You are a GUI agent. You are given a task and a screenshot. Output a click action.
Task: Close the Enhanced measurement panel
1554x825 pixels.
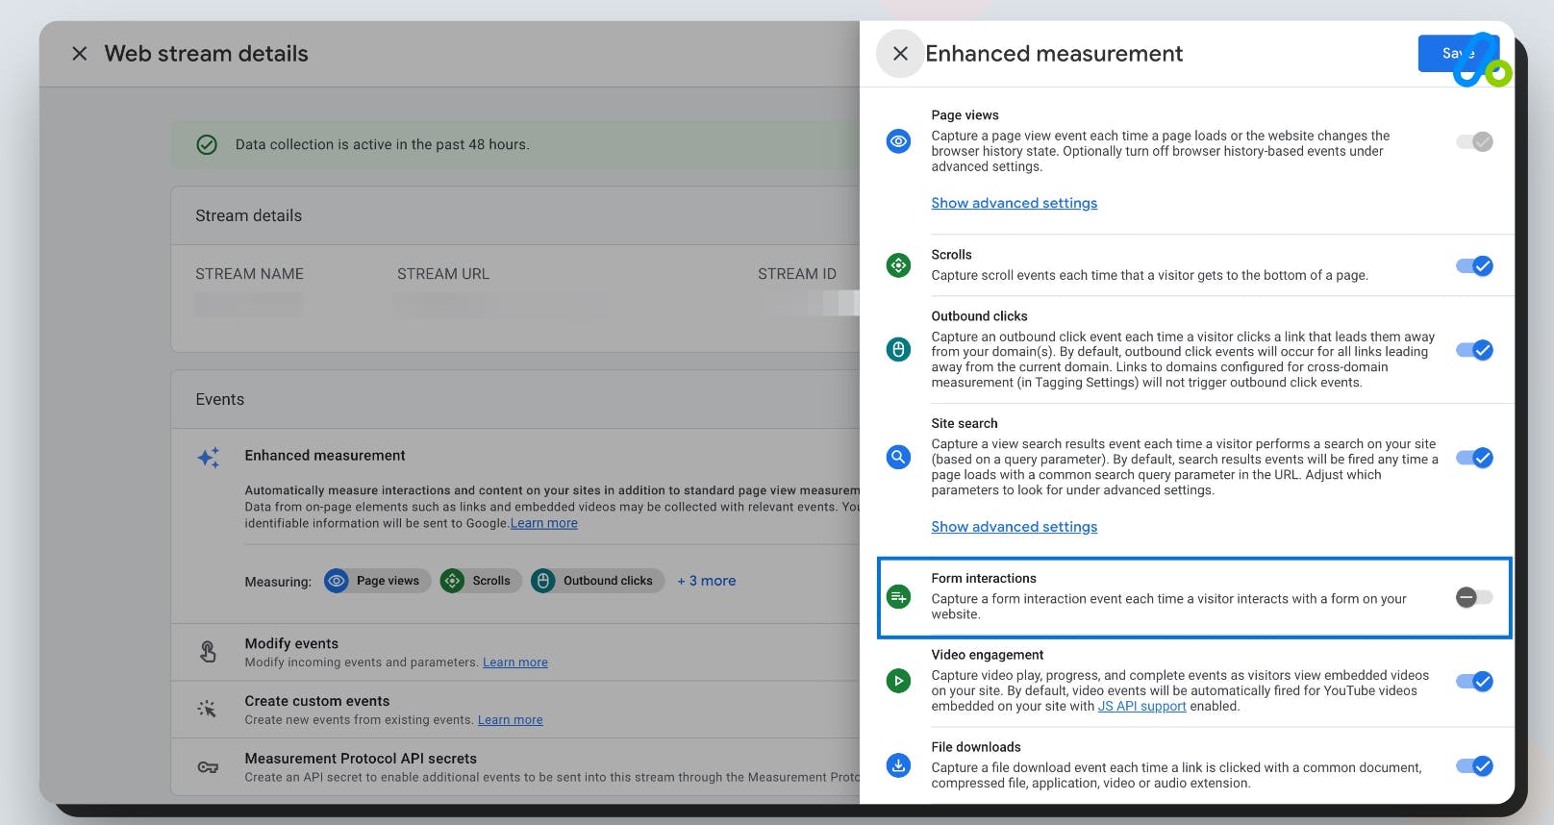pos(900,54)
